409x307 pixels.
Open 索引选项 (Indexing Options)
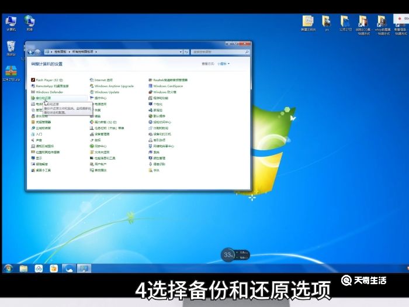[x=157, y=140]
